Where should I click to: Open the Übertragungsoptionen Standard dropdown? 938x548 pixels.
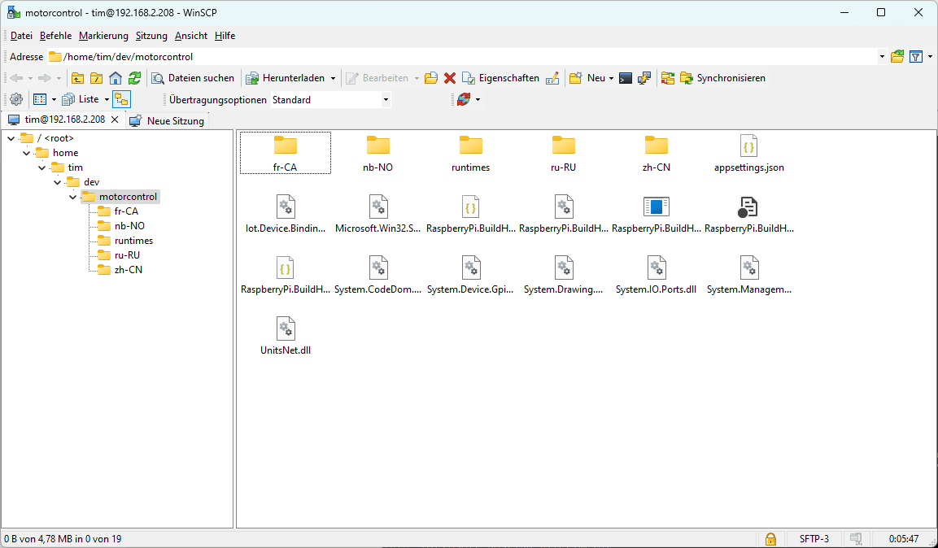pyautogui.click(x=330, y=100)
